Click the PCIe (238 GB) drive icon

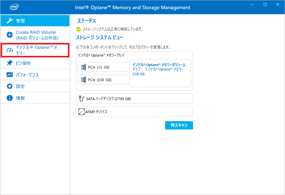tap(83, 80)
